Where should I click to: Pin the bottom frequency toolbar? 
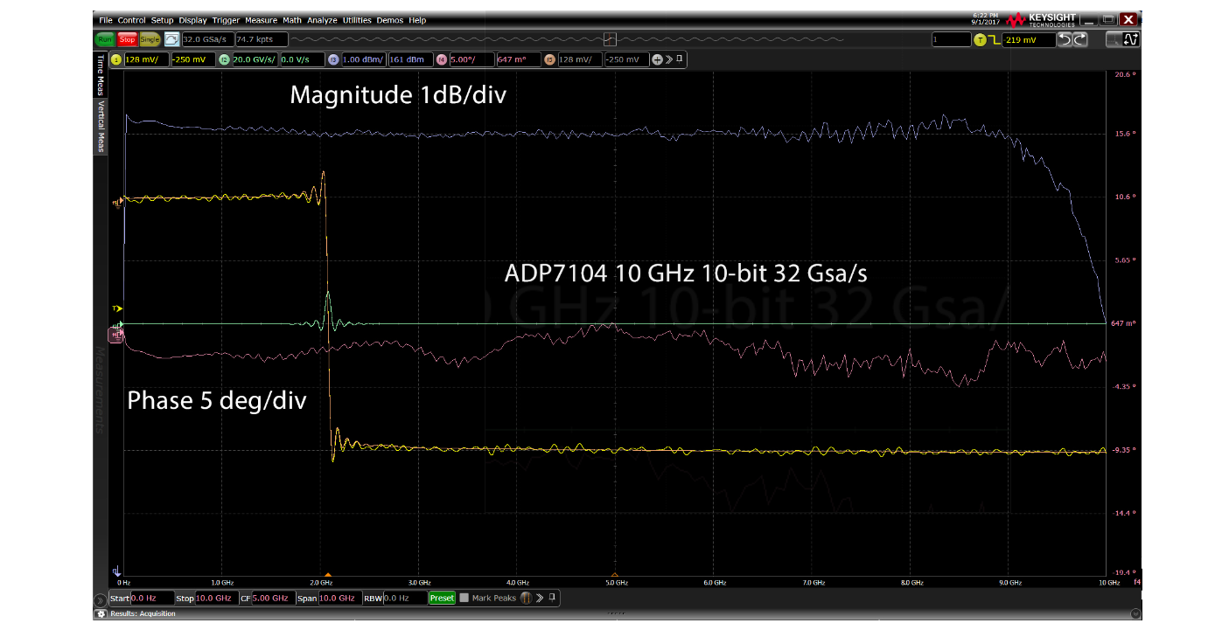pyautogui.click(x=554, y=598)
